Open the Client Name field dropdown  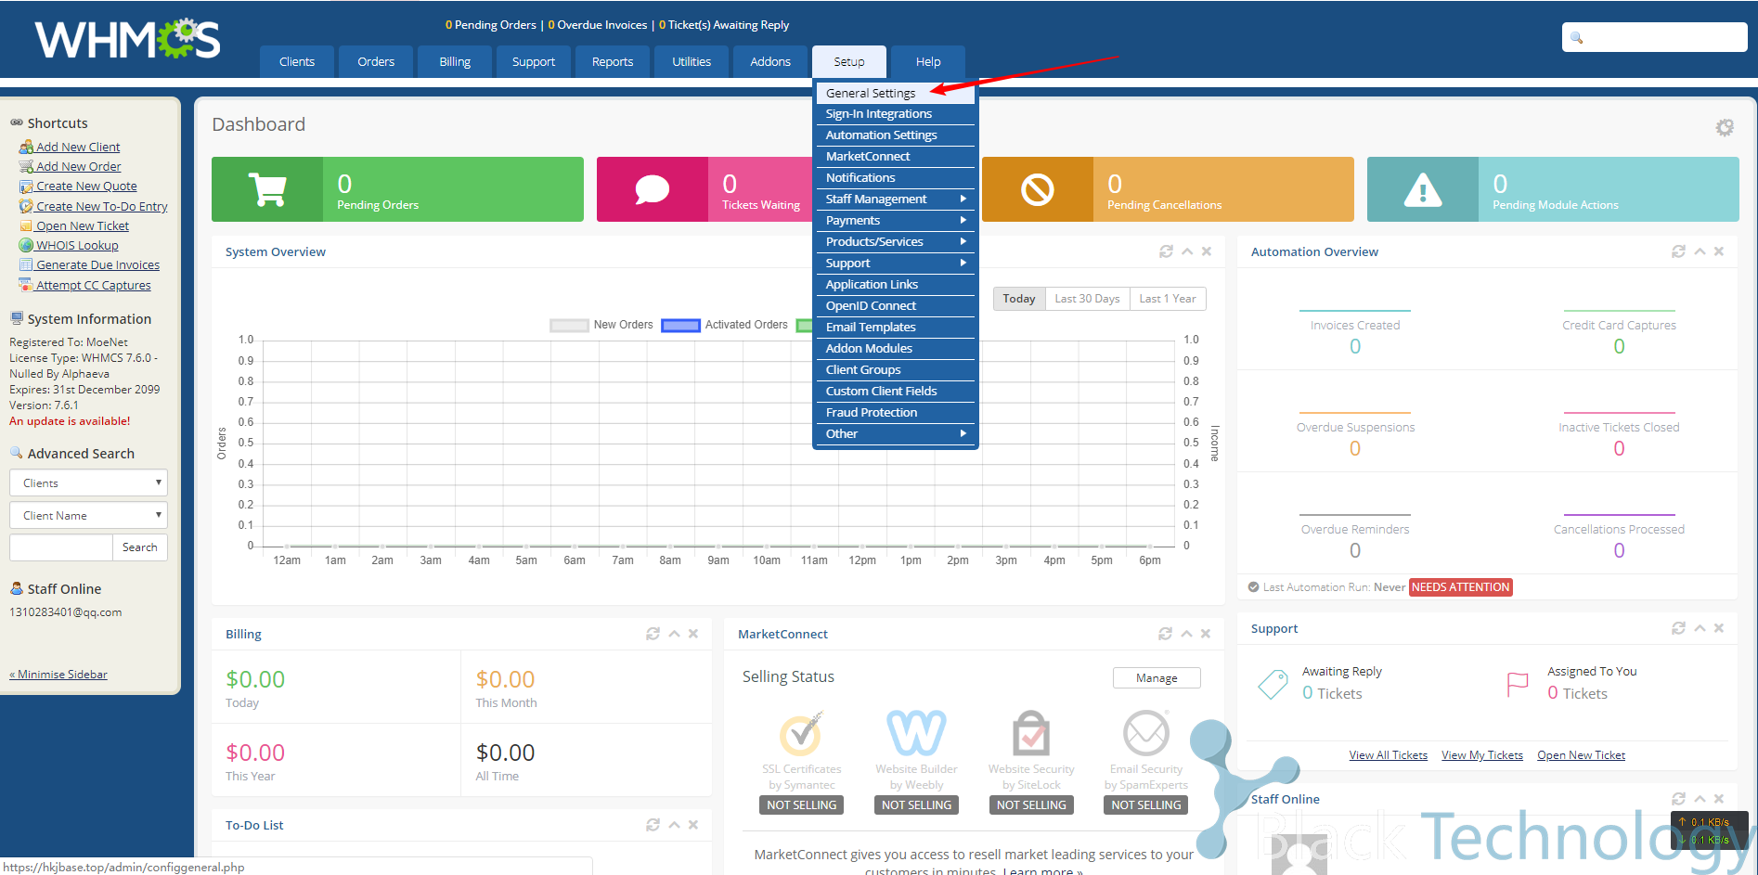(x=88, y=515)
